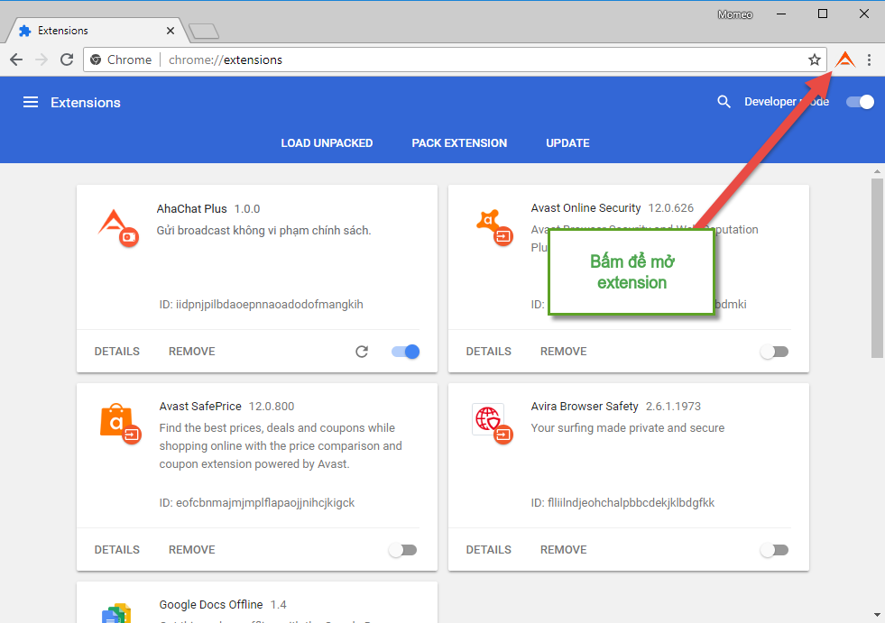
Task: Click the page vertical scrollbar thumb
Action: click(x=877, y=268)
